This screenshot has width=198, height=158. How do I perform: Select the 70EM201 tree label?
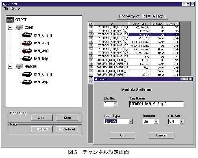[x=31, y=67]
